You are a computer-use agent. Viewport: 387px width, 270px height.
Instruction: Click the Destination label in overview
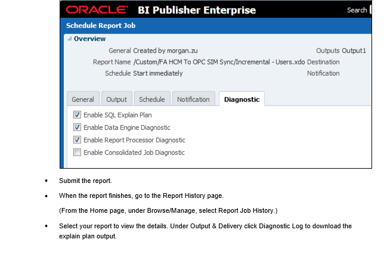[323, 62]
